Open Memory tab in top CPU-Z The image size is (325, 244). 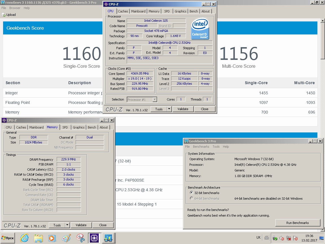pyautogui.click(x=154, y=11)
